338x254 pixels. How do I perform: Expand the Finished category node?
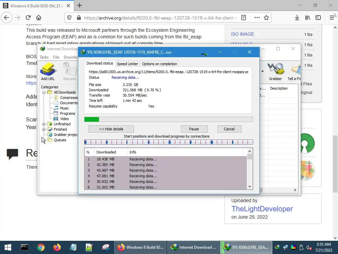pos(44,130)
